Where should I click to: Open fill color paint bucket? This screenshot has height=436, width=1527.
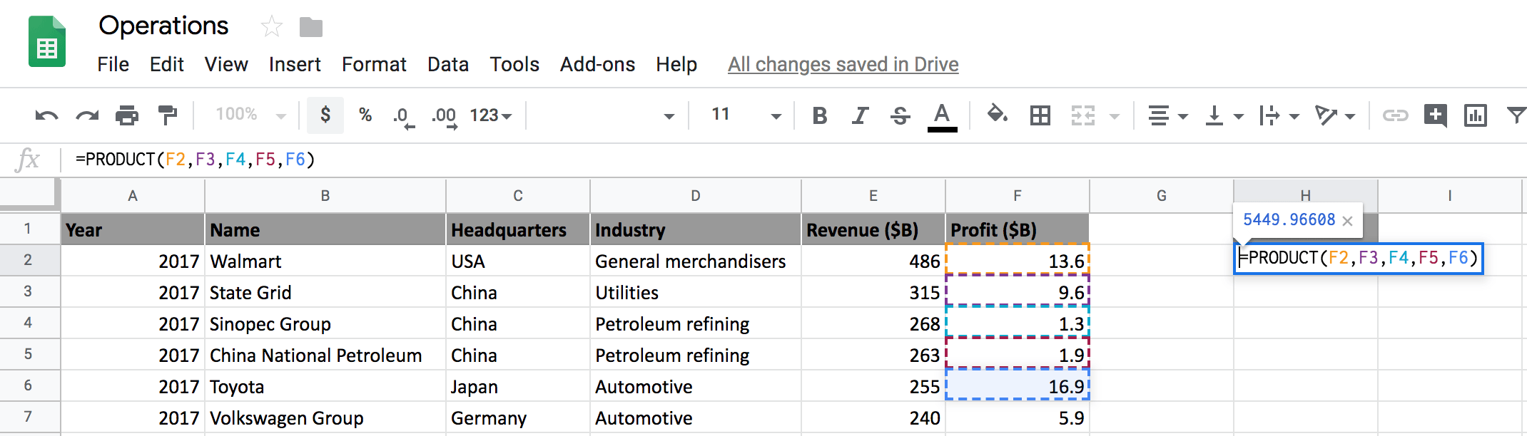[997, 114]
